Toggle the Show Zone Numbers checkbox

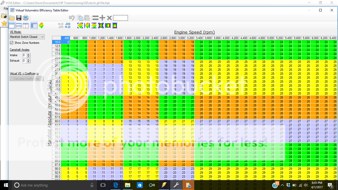12,43
